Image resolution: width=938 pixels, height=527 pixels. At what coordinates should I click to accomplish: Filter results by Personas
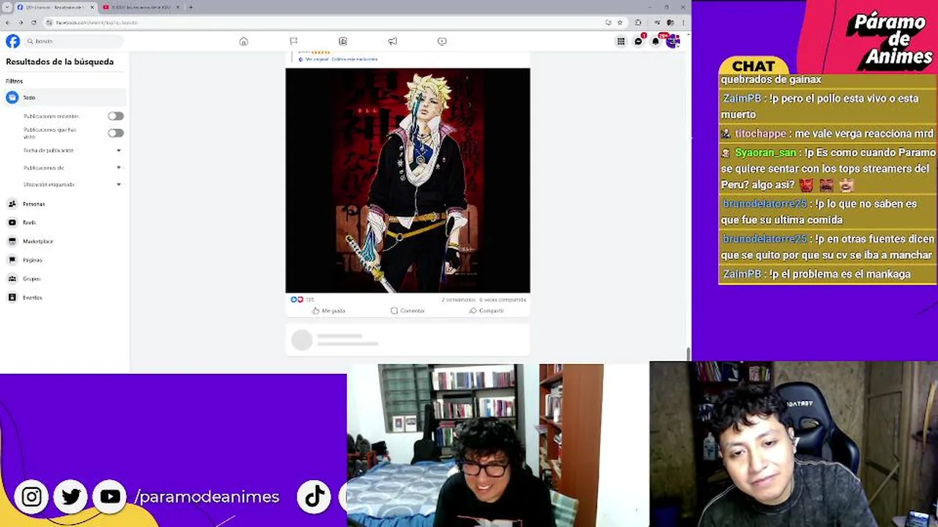click(64, 203)
